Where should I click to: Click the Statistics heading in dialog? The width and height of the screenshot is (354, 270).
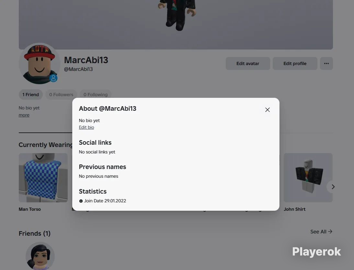pos(93,191)
